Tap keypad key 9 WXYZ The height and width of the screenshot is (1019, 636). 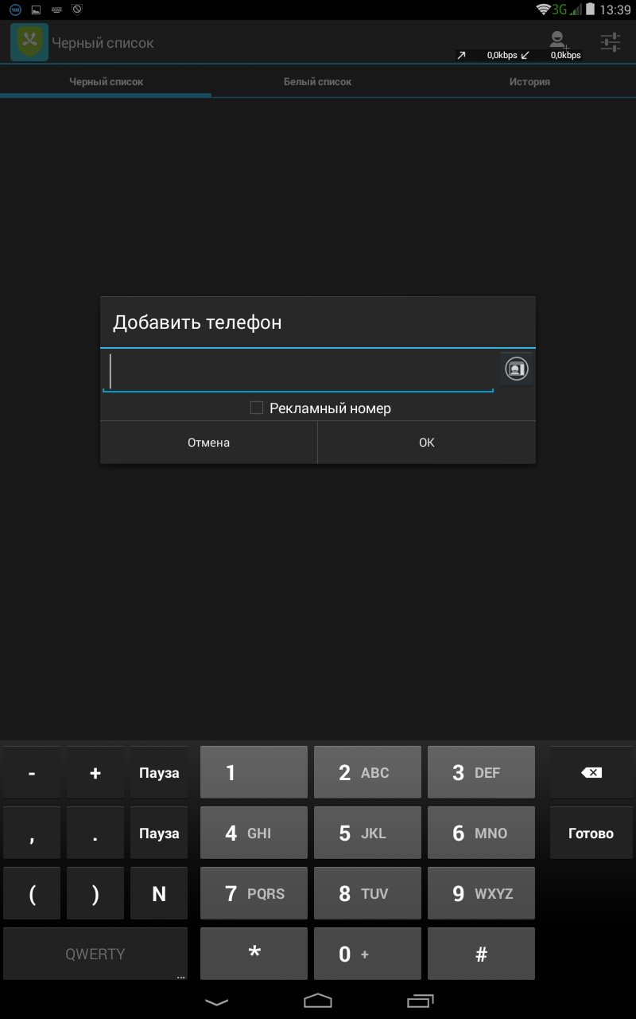(481, 893)
